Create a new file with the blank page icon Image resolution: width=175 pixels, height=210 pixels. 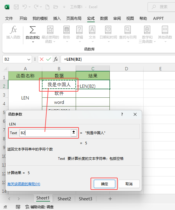tap(47, 7)
